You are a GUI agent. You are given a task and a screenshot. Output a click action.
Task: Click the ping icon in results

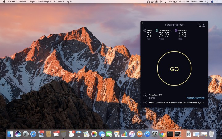click(x=145, y=30)
